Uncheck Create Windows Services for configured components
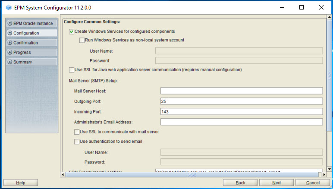Viewport: 333px width, 189px height. 72,31
